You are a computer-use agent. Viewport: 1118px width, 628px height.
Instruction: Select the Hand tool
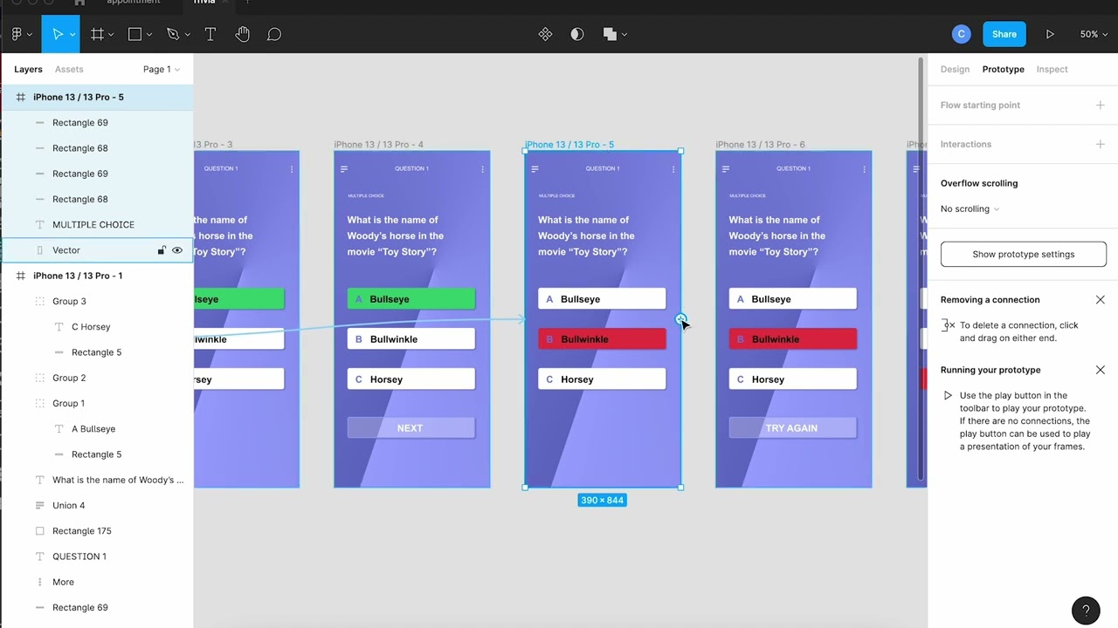coord(243,34)
